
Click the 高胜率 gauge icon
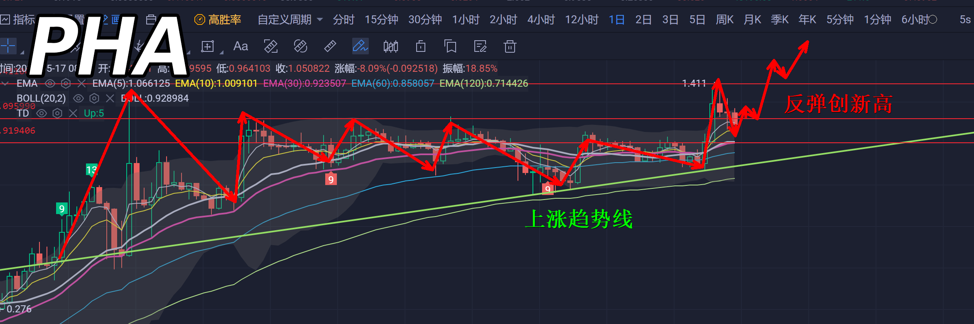(x=200, y=19)
